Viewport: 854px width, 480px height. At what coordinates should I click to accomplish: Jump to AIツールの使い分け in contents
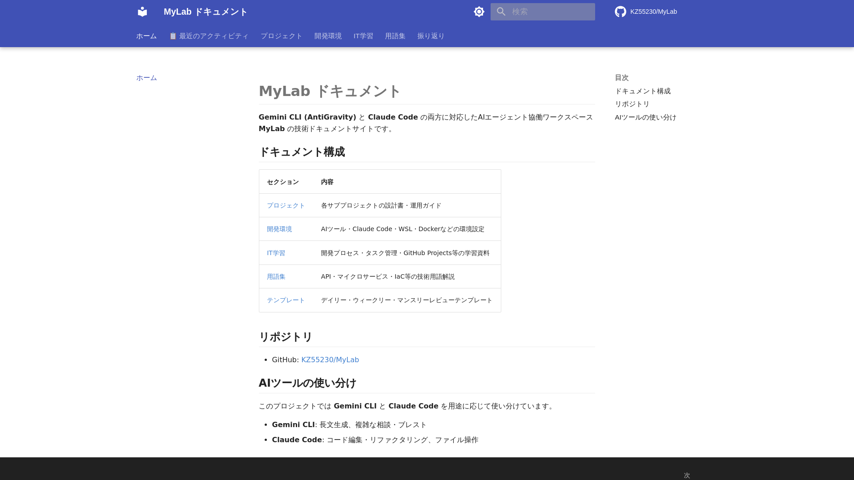click(x=645, y=117)
